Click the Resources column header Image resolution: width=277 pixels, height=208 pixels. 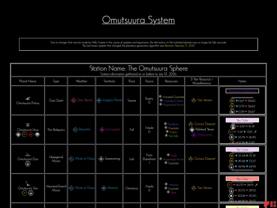click(171, 81)
